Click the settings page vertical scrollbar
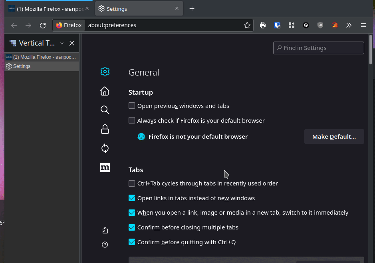 371,50
